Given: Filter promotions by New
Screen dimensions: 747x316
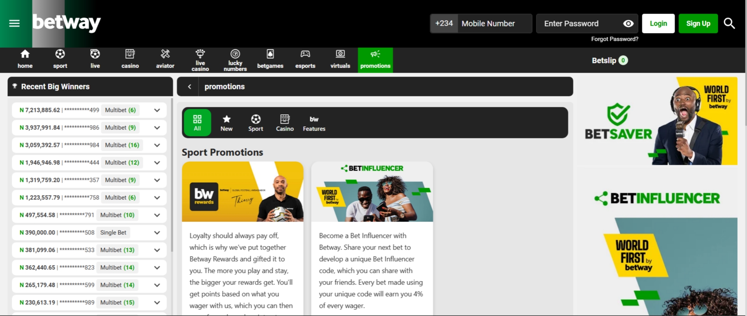Looking at the screenshot, I should (x=226, y=122).
